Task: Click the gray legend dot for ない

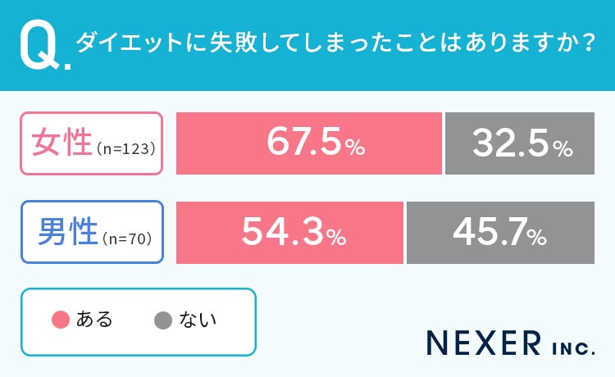Action: tap(162, 320)
